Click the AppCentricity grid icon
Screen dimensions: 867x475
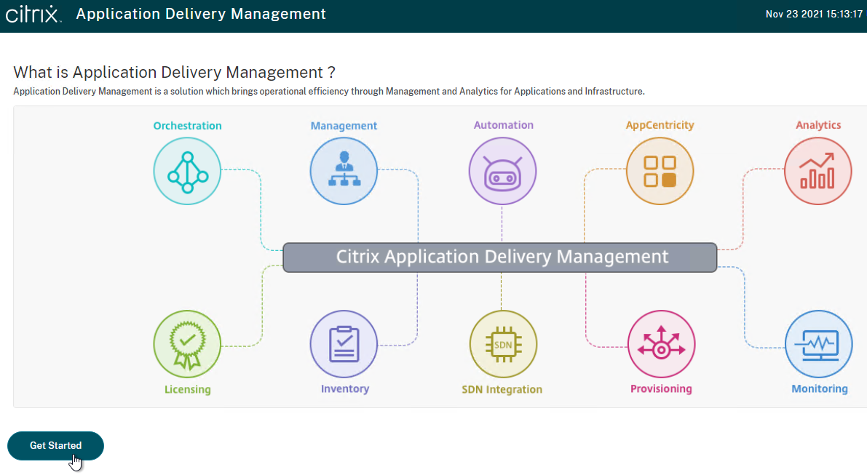(x=660, y=171)
